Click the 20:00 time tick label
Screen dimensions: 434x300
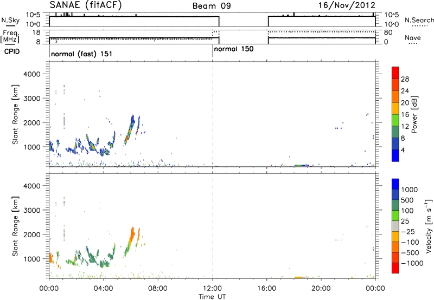(321, 289)
